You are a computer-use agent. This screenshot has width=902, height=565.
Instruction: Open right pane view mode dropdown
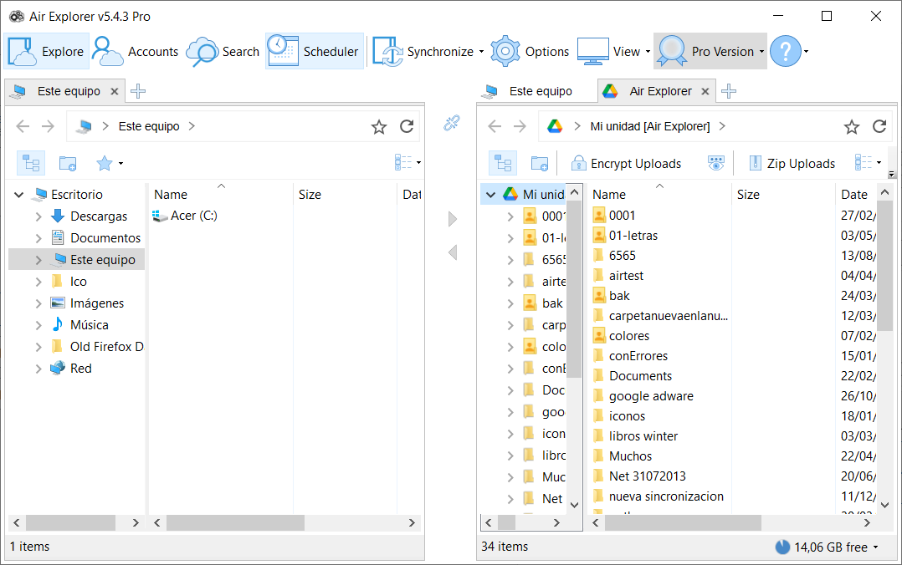pyautogui.click(x=868, y=163)
